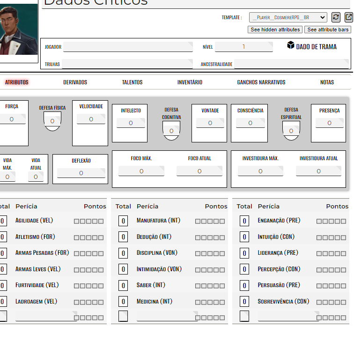Open sheet in external window icon
354x341 pixels.
click(x=349, y=17)
